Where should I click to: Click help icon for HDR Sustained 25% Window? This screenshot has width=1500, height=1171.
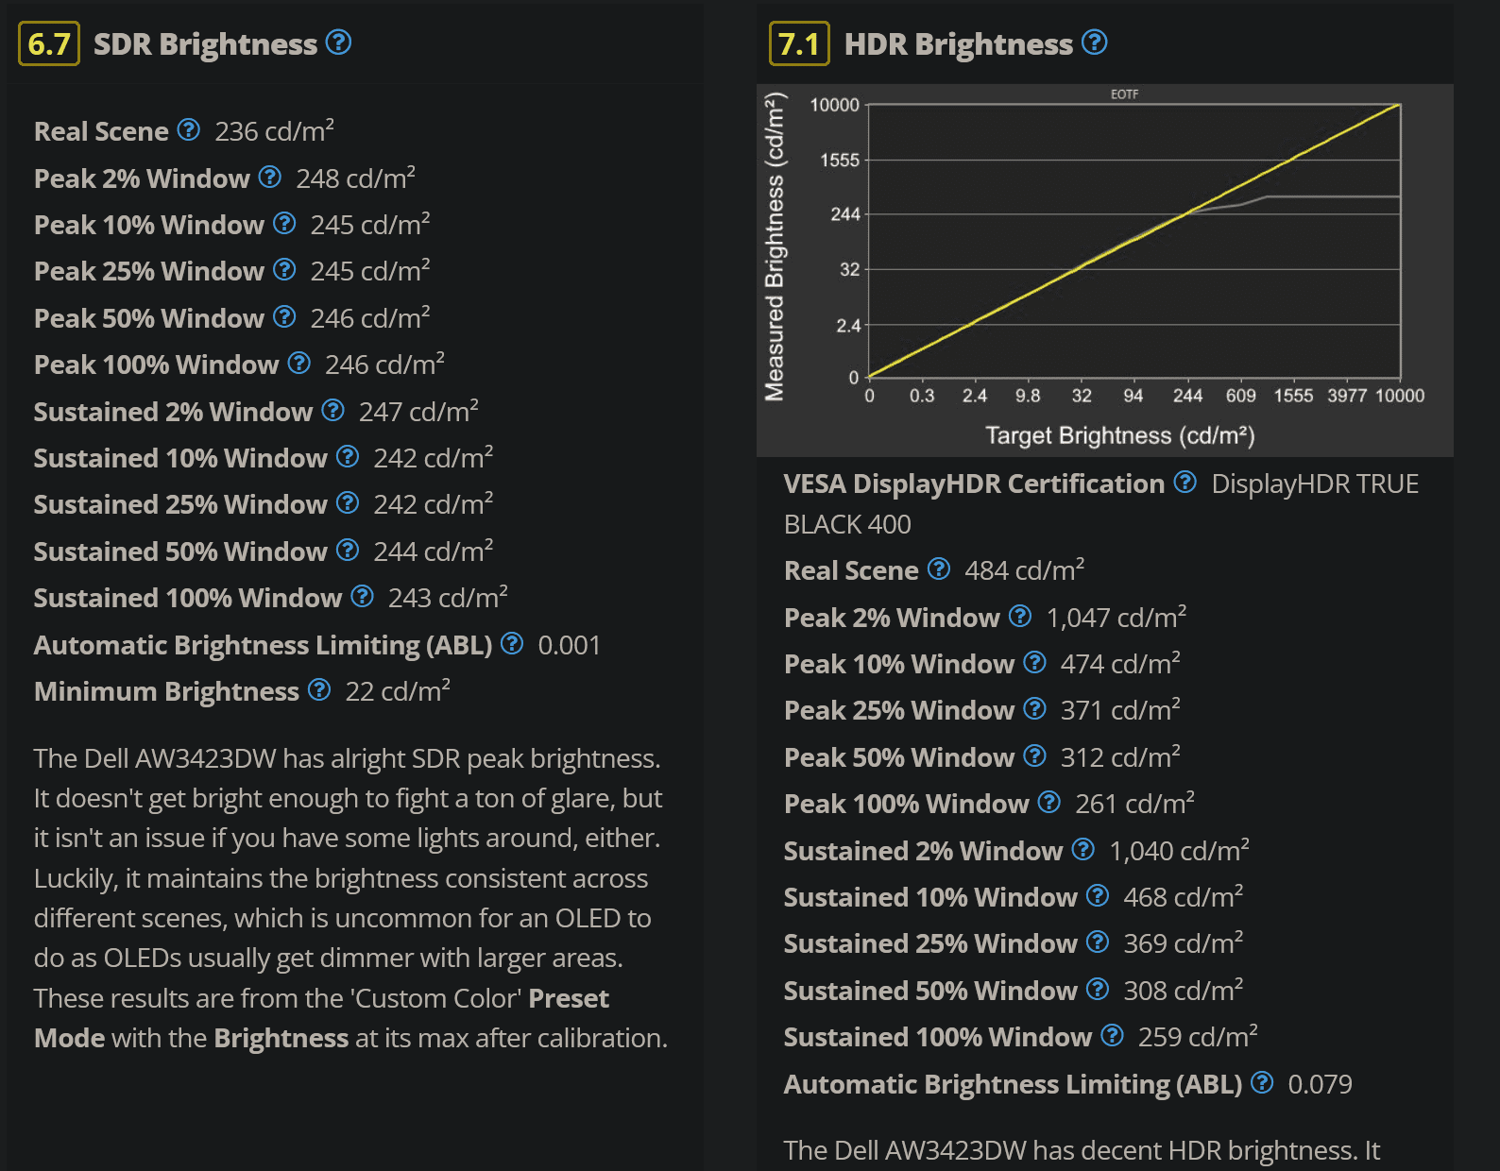1098,942
